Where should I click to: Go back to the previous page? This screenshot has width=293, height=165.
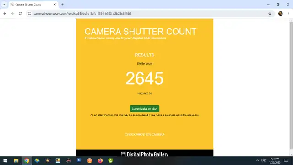pos(5,13)
